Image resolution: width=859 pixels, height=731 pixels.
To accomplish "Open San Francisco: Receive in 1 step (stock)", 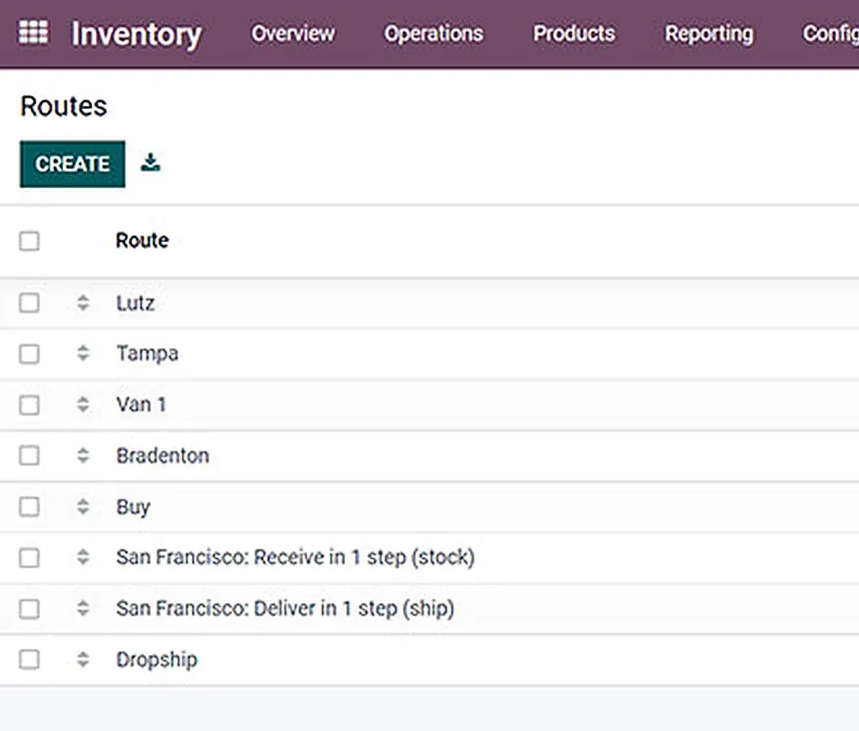I will 295,557.
